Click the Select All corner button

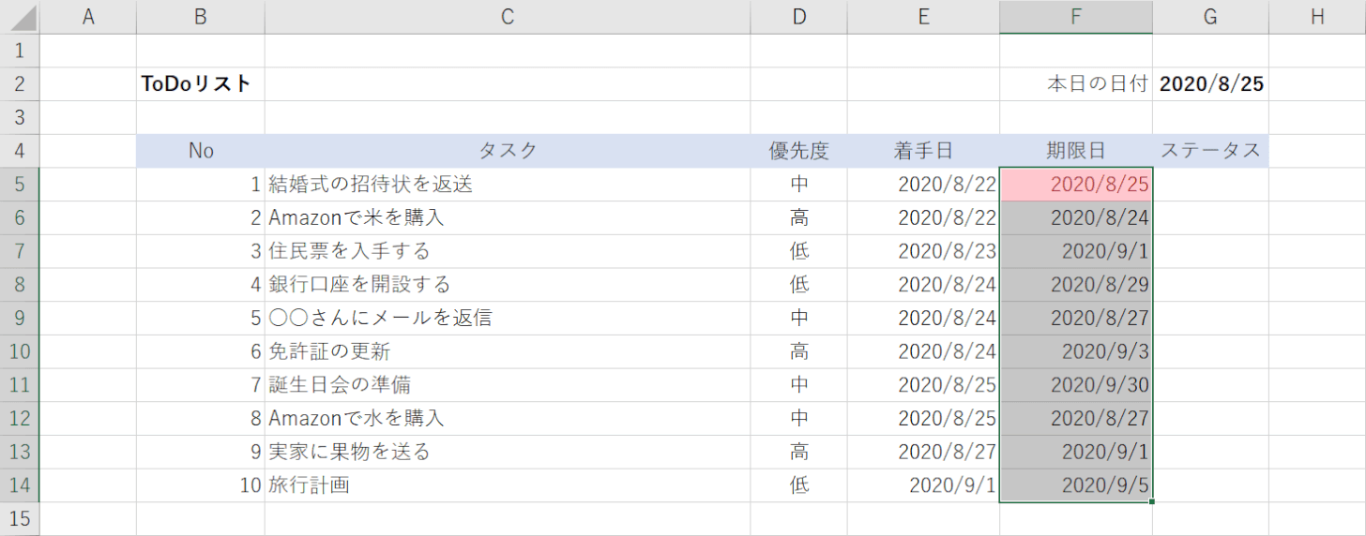(20, 17)
